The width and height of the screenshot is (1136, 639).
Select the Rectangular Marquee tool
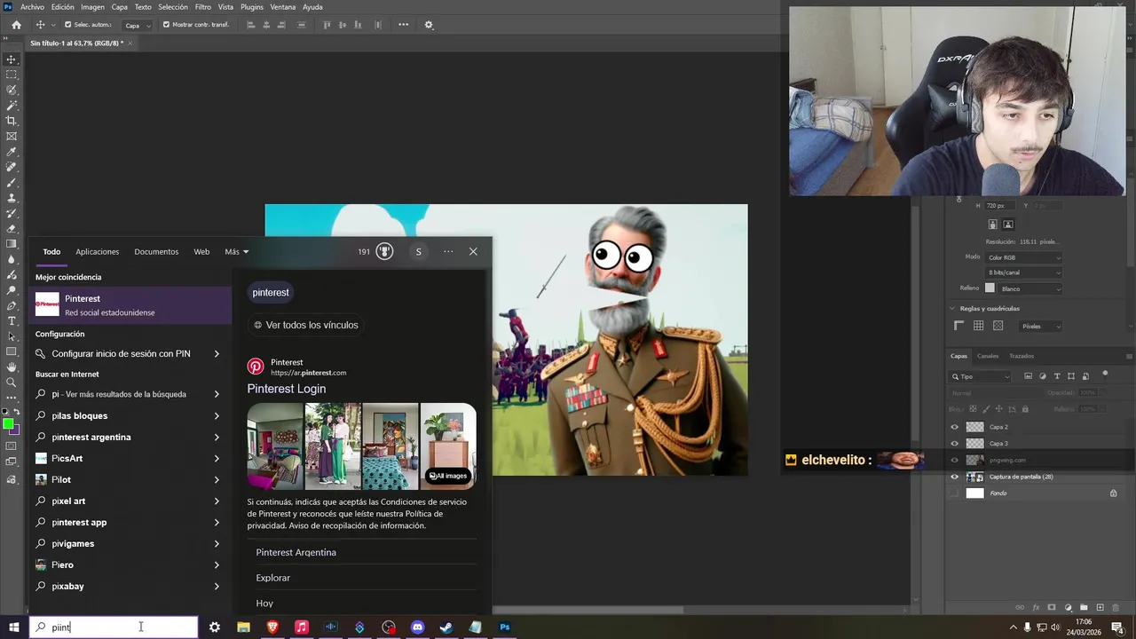[x=12, y=75]
